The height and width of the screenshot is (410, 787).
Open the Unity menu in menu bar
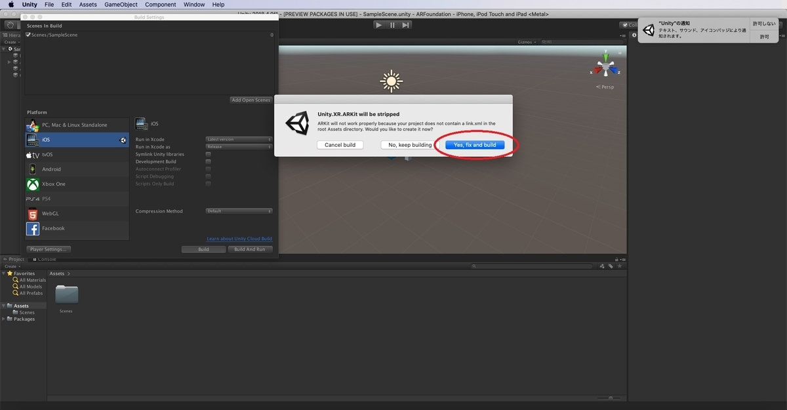coord(30,5)
